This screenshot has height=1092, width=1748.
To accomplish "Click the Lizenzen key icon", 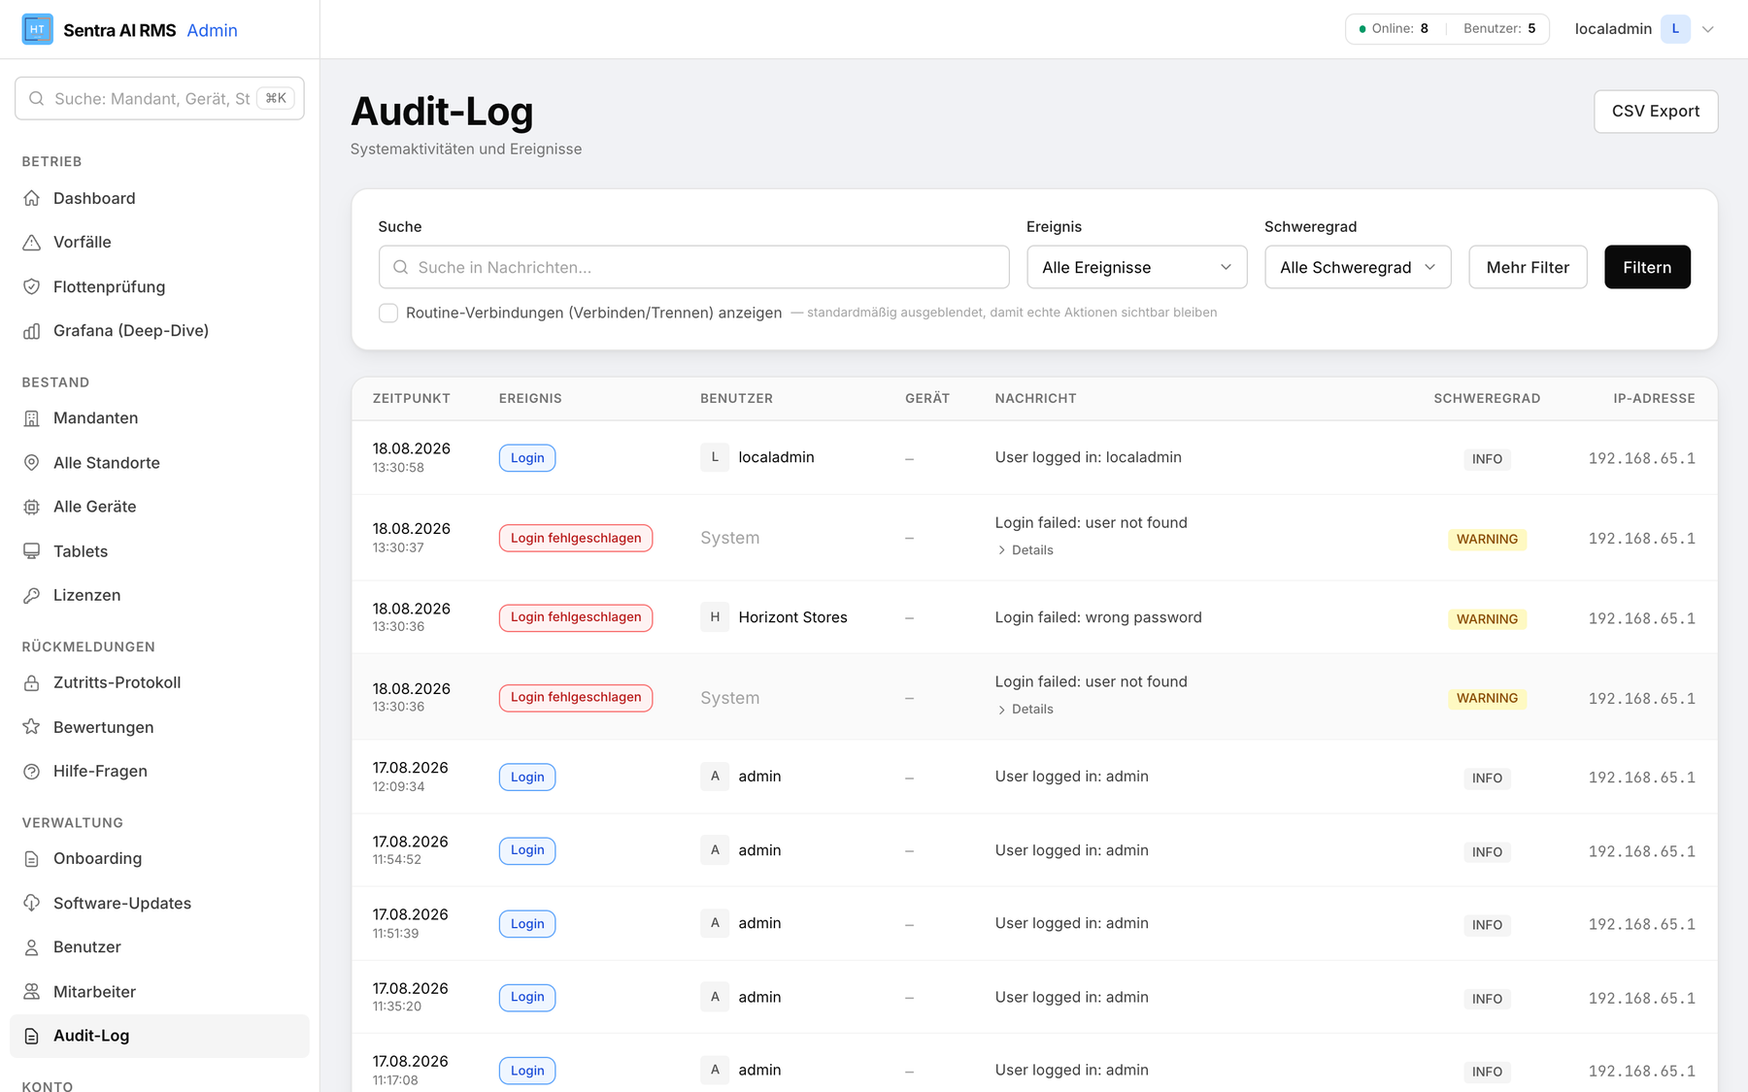I will click(x=32, y=595).
